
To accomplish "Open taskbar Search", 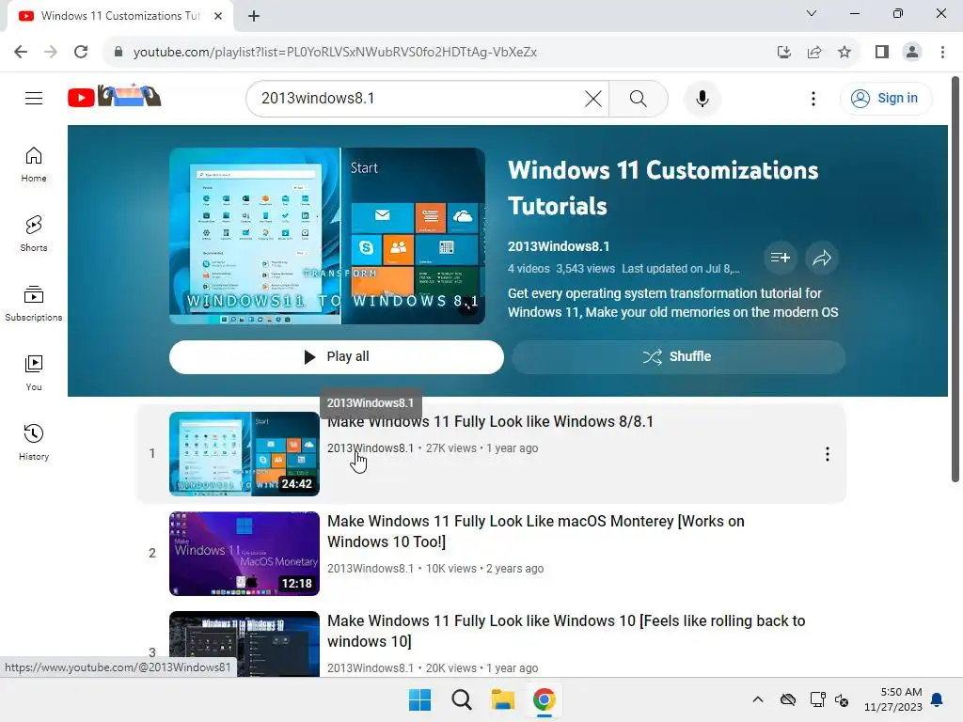I will (x=461, y=699).
